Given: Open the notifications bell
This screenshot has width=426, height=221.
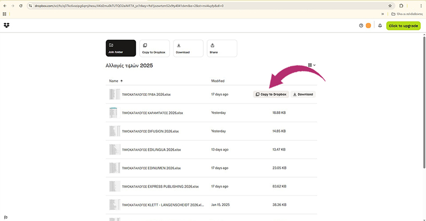Looking at the screenshot, I should click(x=380, y=26).
